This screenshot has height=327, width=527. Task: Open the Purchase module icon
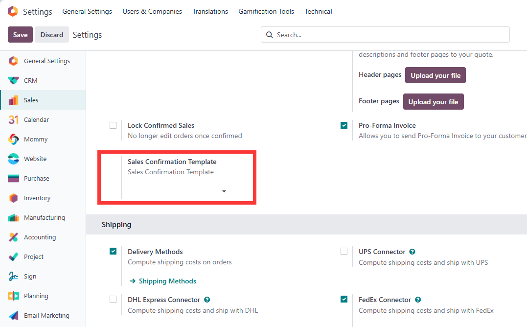pyautogui.click(x=13, y=179)
